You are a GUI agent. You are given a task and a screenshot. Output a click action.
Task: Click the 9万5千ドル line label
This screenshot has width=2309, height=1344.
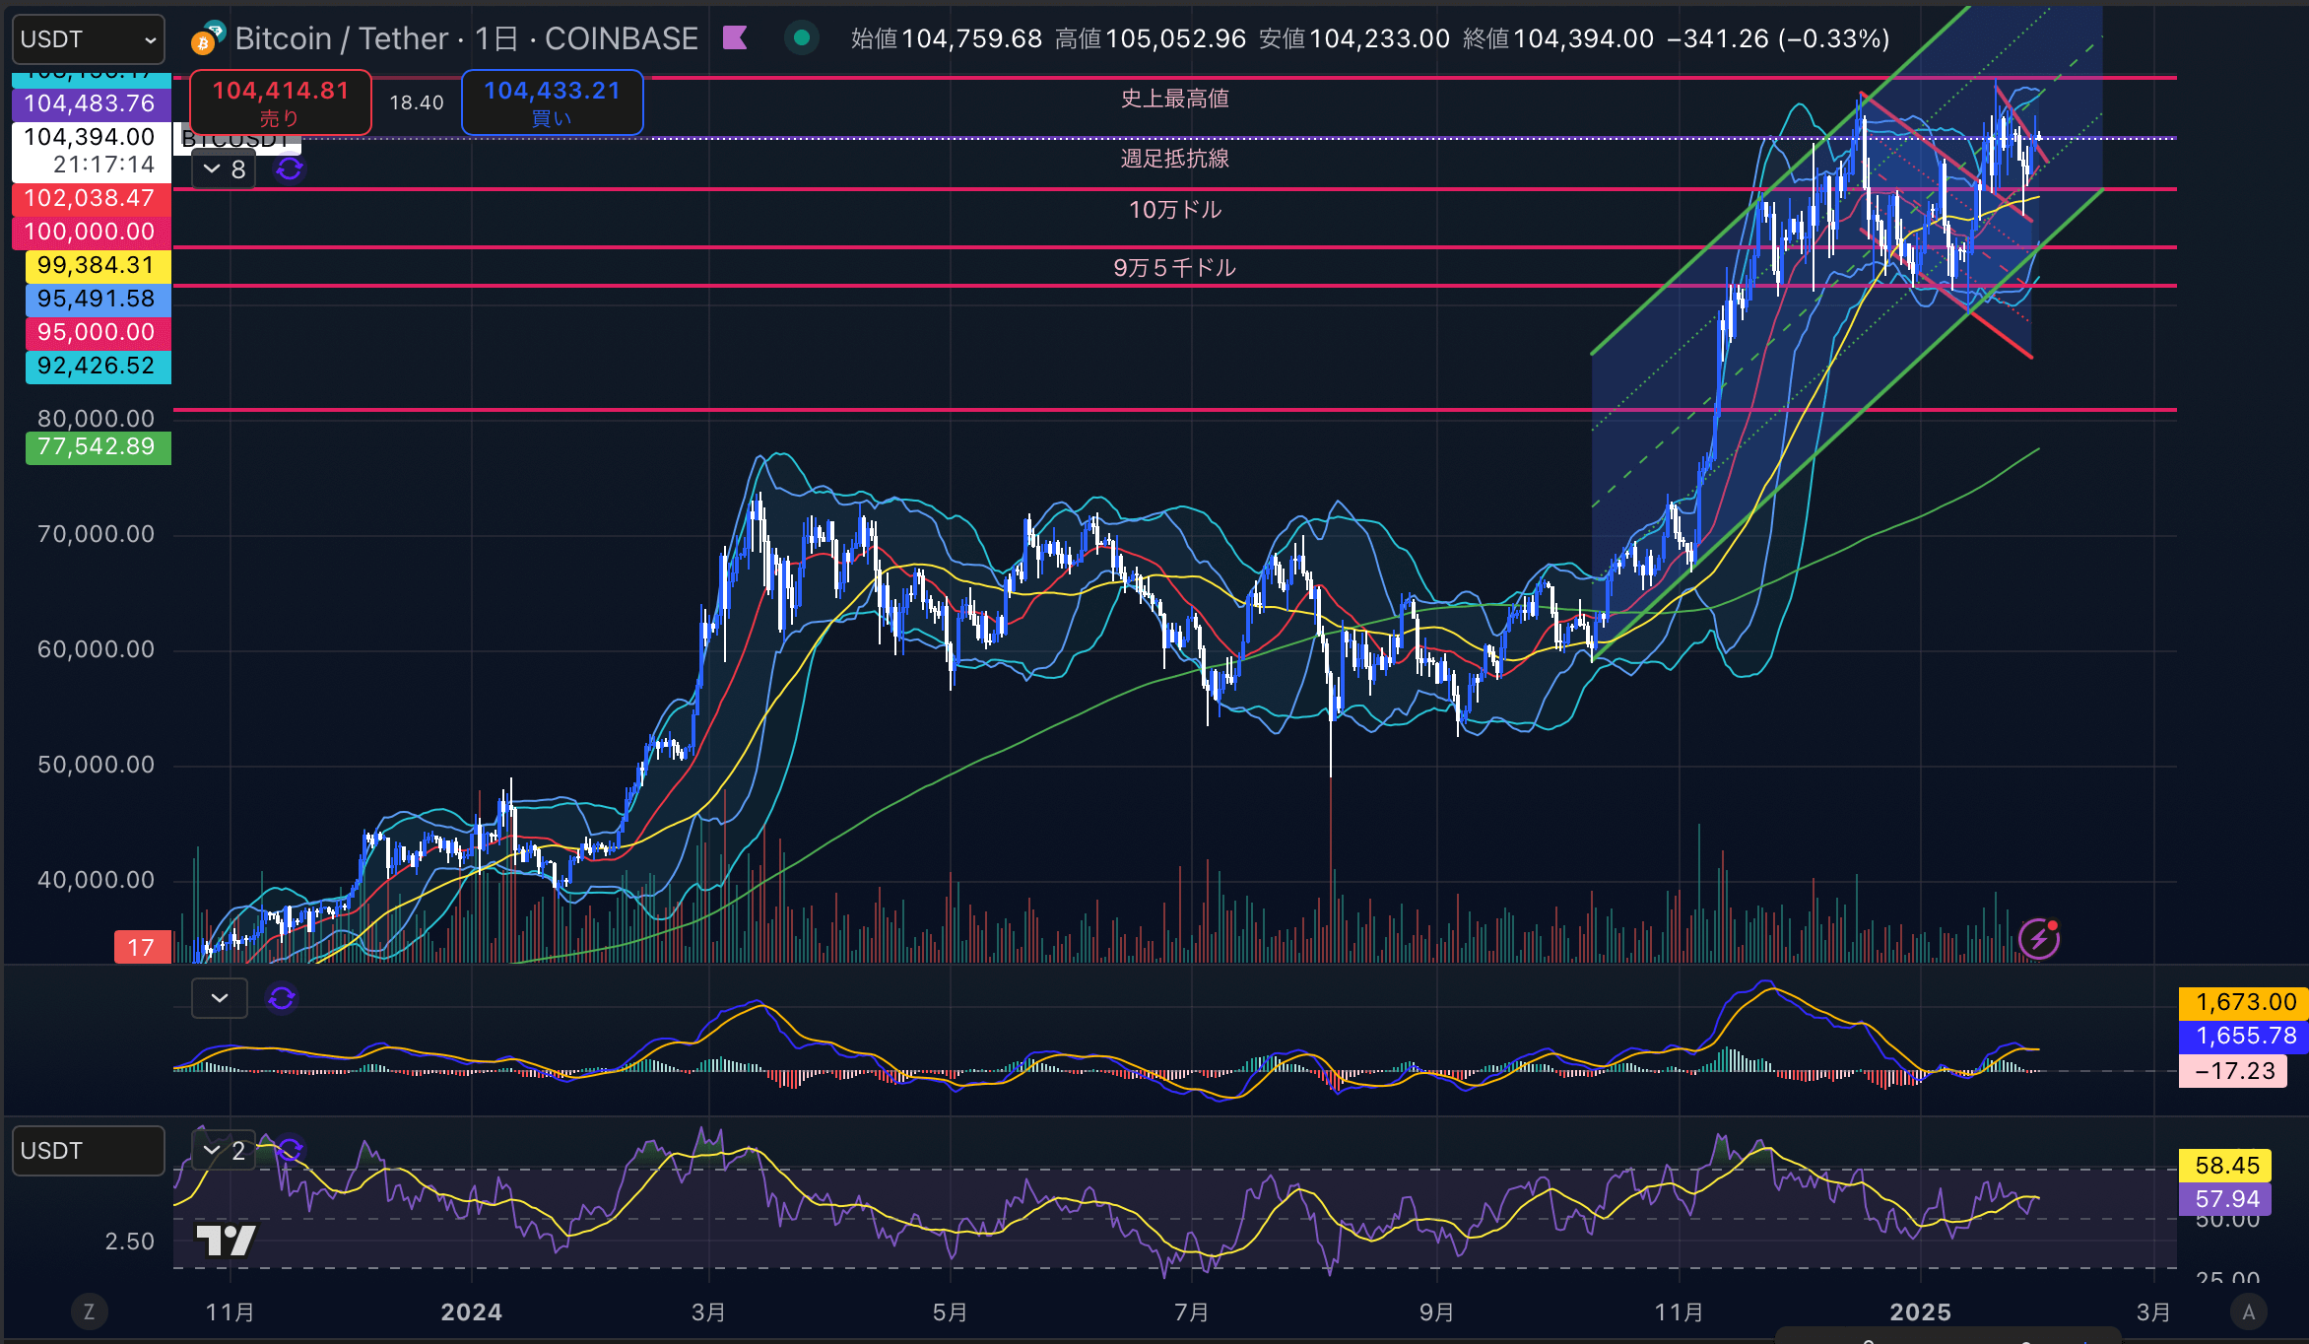pyautogui.click(x=1174, y=268)
